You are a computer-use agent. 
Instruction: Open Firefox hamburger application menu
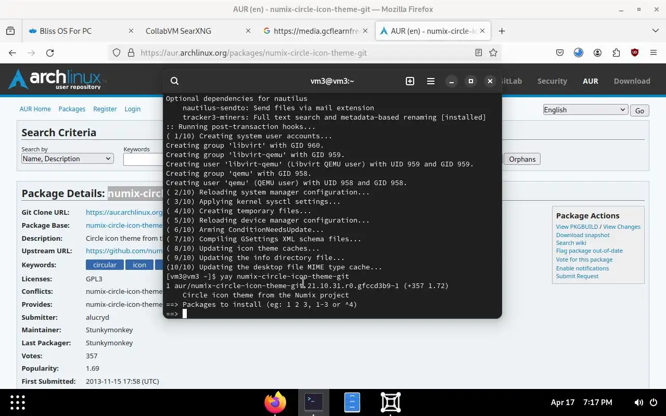click(x=654, y=53)
